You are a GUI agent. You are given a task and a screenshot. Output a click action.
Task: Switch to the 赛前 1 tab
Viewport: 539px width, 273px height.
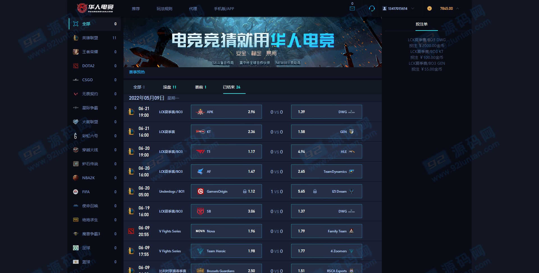point(201,87)
